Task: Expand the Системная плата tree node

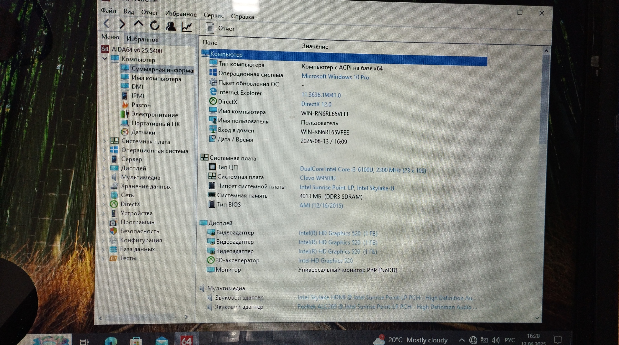Action: click(x=104, y=141)
